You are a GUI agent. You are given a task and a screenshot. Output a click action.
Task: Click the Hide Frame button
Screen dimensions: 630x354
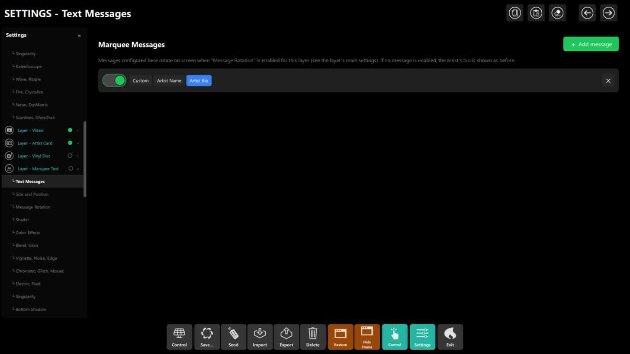[x=367, y=337]
